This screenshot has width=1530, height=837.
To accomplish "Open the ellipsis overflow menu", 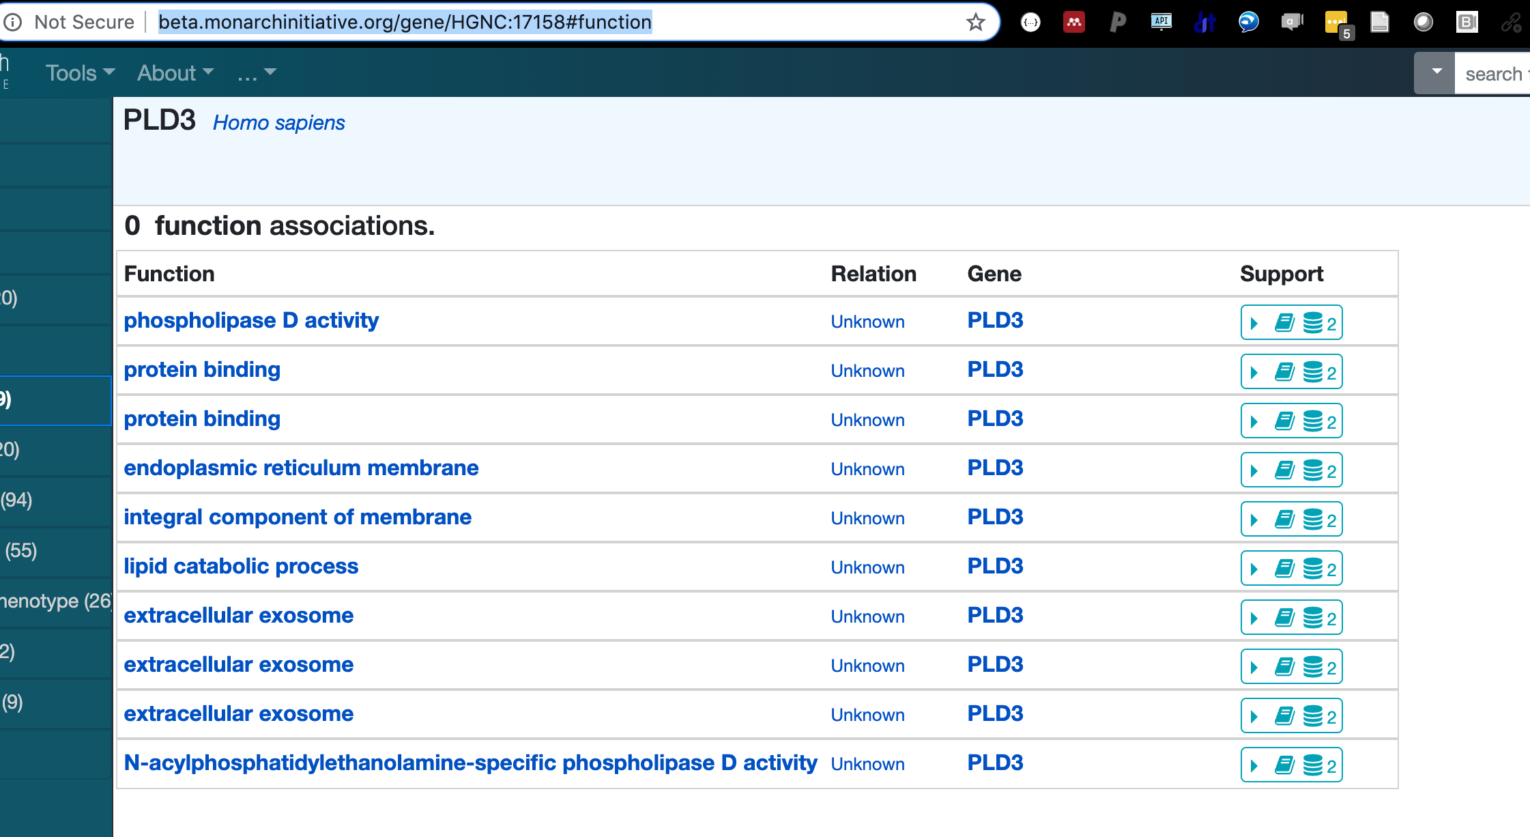I will point(256,72).
